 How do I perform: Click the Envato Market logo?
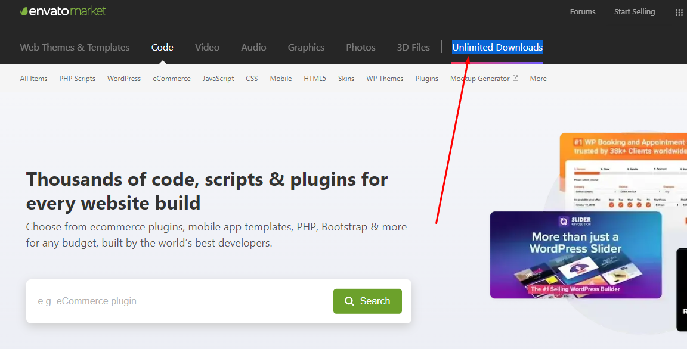click(63, 11)
